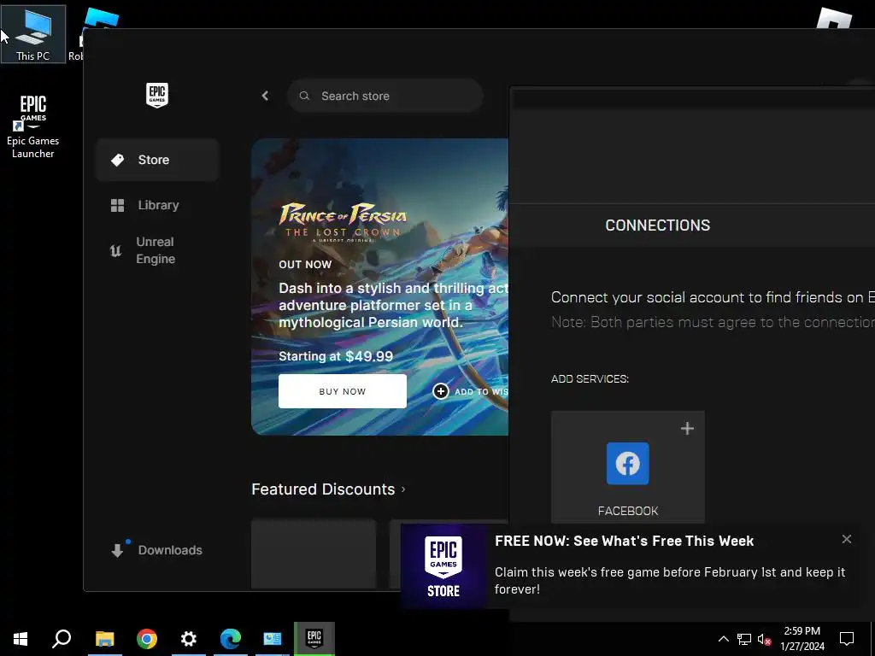Click the CONNECTIONS heading
This screenshot has width=875, height=656.
(658, 225)
